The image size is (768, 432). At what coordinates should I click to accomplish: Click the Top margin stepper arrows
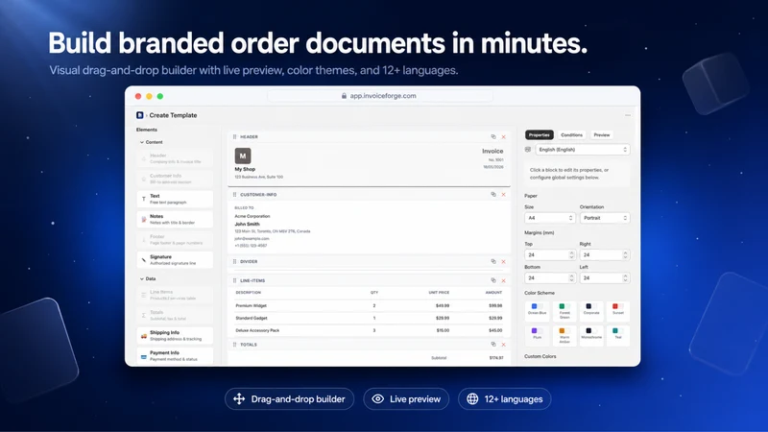571,254
